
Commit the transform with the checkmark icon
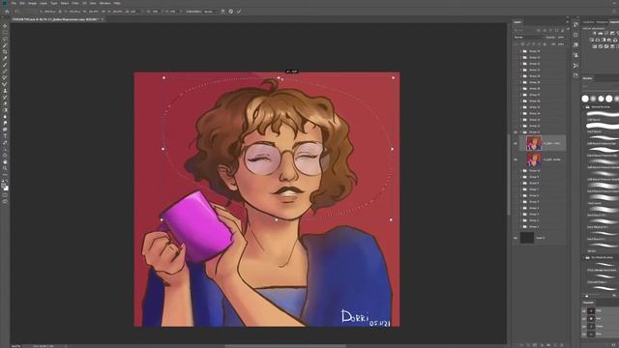pos(239,12)
